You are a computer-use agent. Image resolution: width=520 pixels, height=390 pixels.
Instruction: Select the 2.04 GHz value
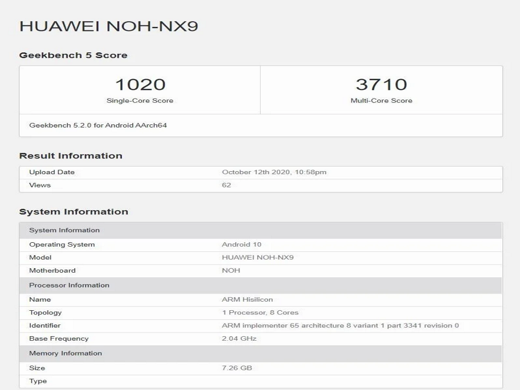tap(239, 339)
